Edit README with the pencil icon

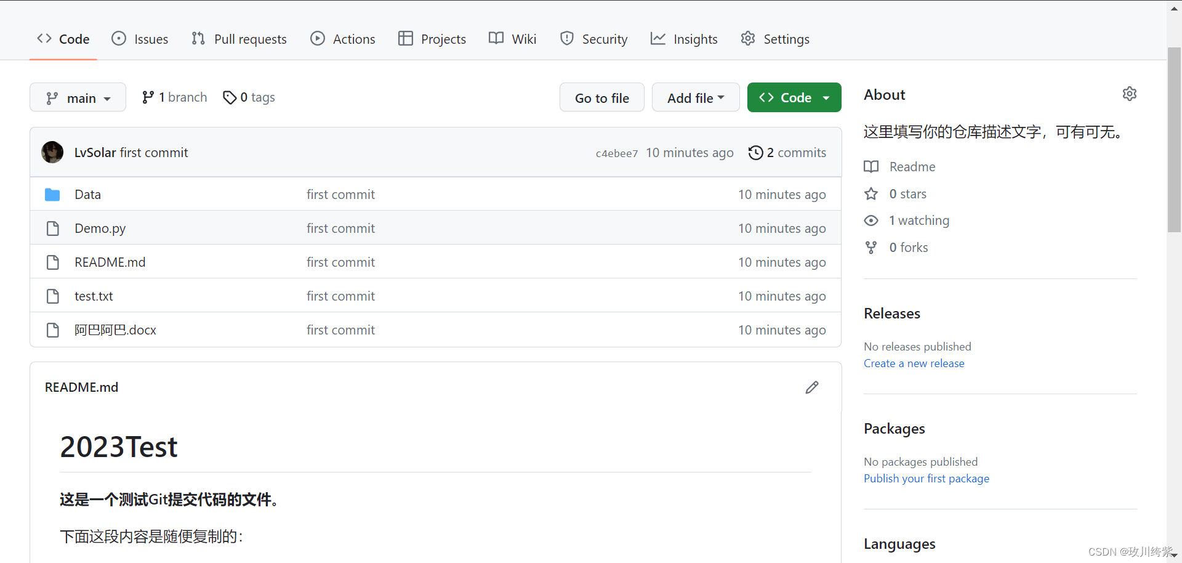[x=812, y=387]
